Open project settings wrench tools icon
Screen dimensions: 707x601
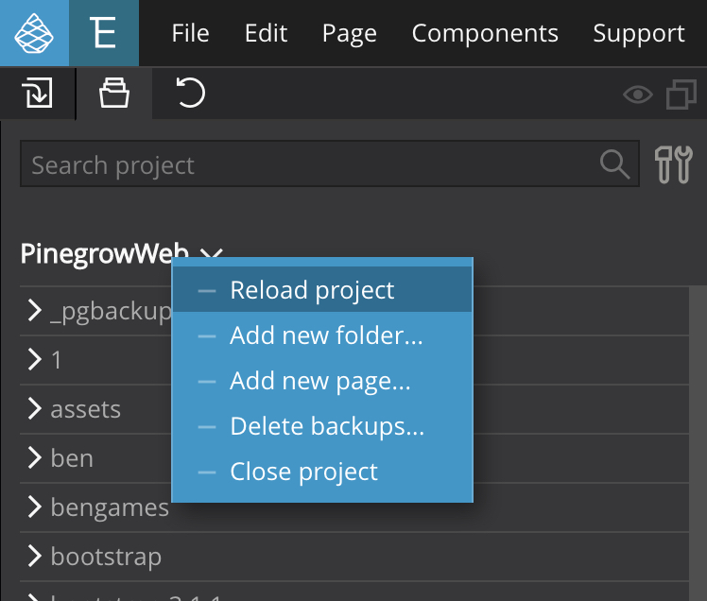pos(674,164)
